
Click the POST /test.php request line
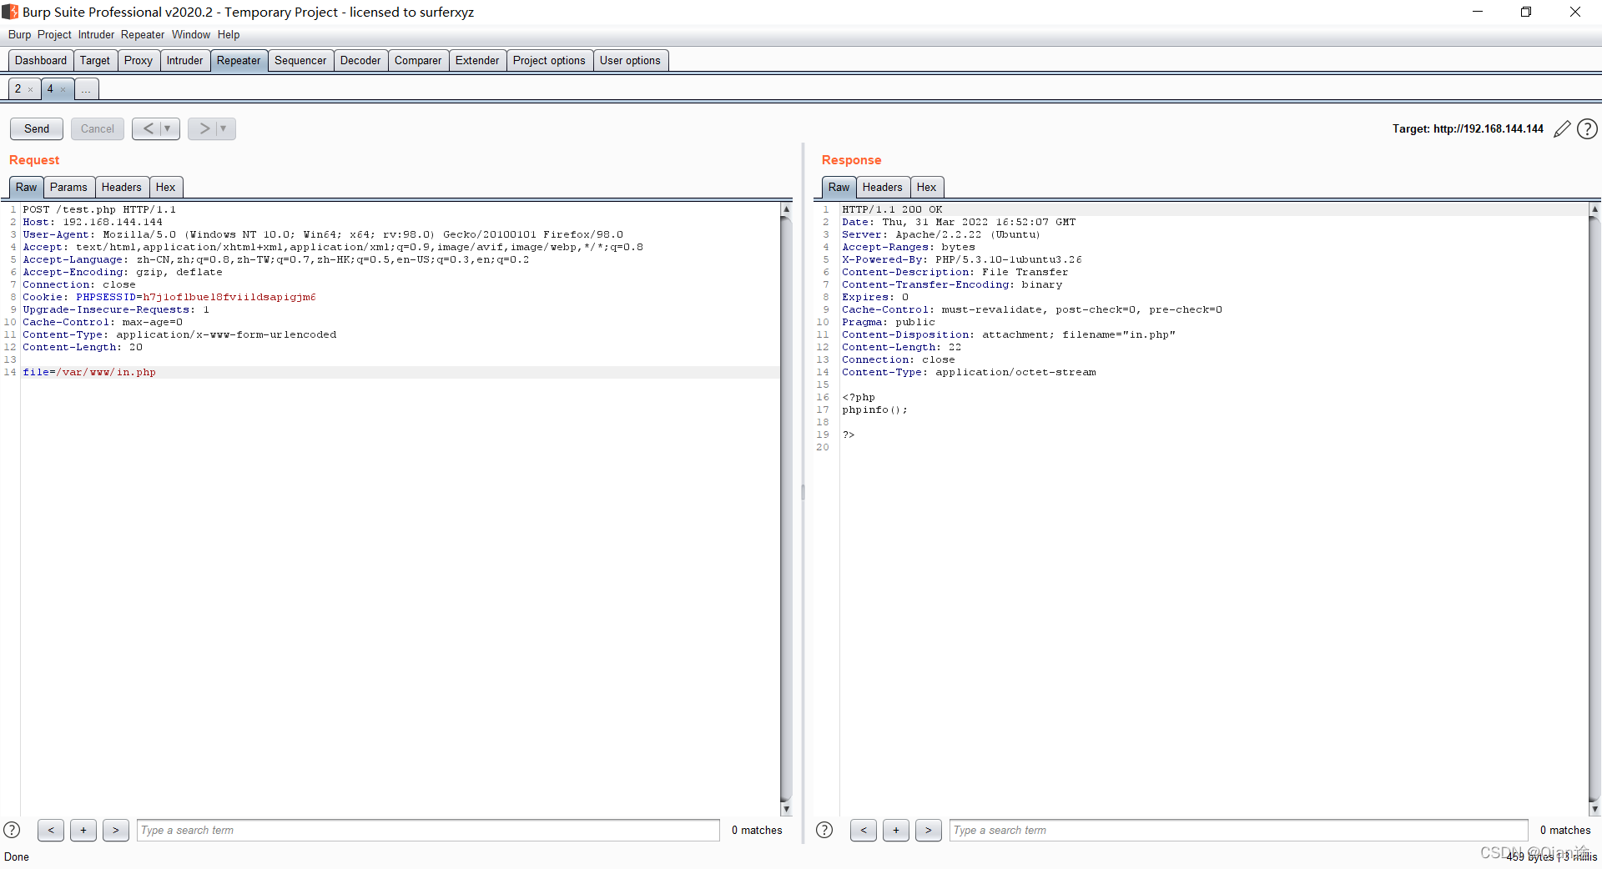coord(99,209)
